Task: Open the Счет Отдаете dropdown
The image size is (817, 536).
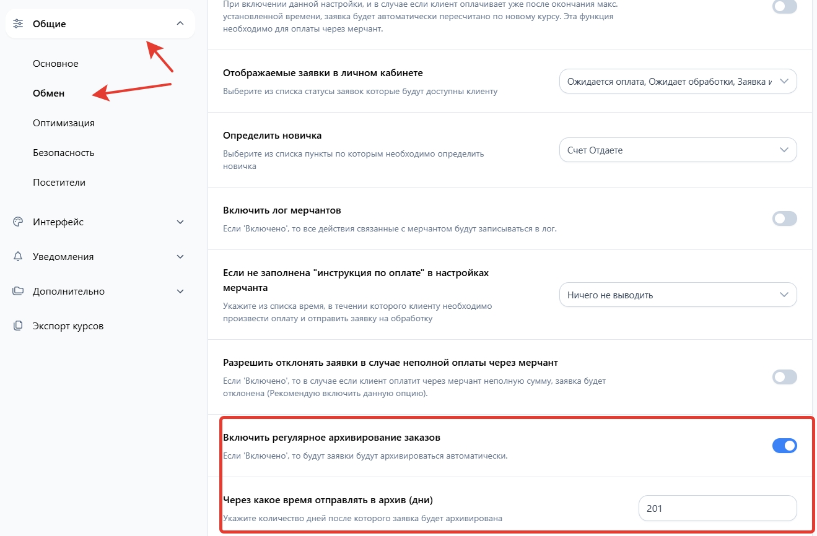Action: (x=678, y=150)
